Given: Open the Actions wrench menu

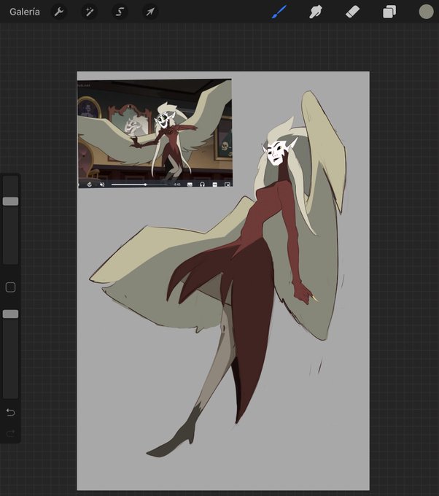Looking at the screenshot, I should (59, 12).
